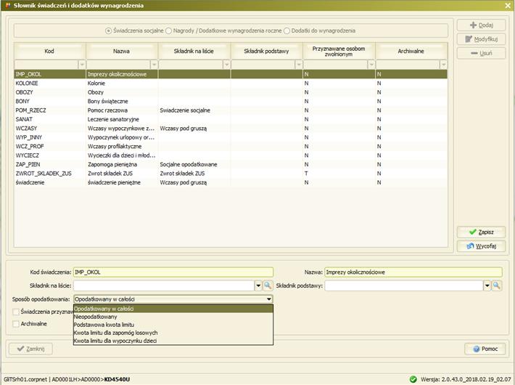Expand the Składnik podstawy combo arrow
The height and width of the screenshot is (385, 515).
pos(487,285)
